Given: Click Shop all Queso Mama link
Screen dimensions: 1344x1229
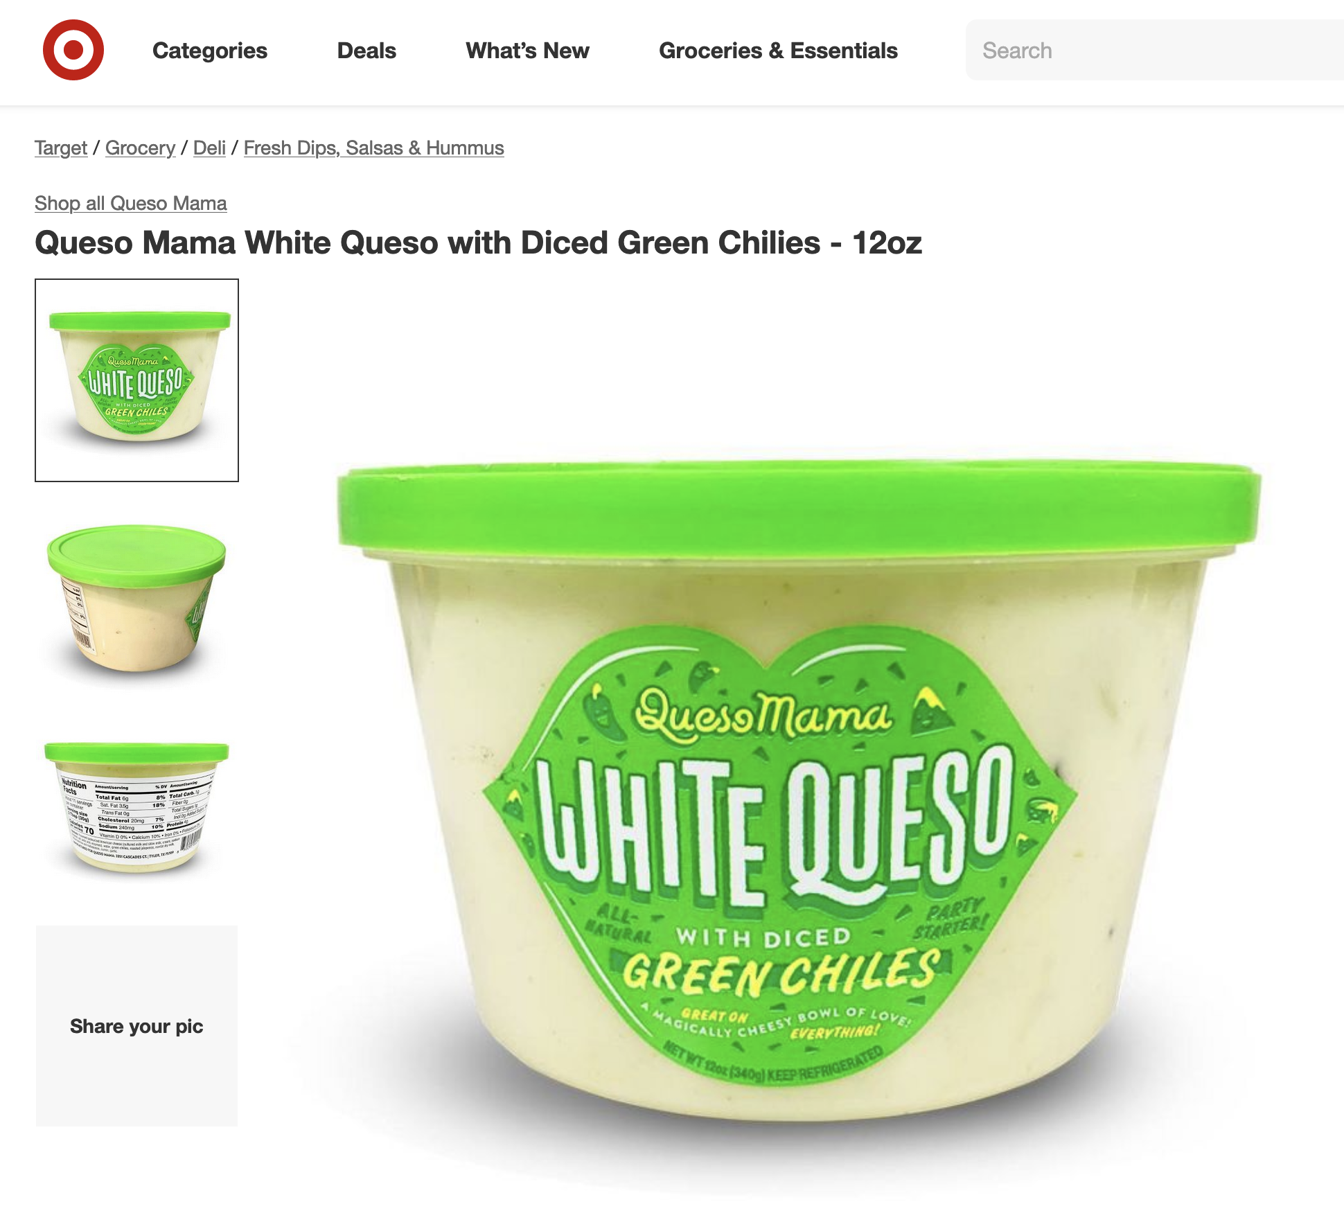Looking at the screenshot, I should tap(131, 203).
